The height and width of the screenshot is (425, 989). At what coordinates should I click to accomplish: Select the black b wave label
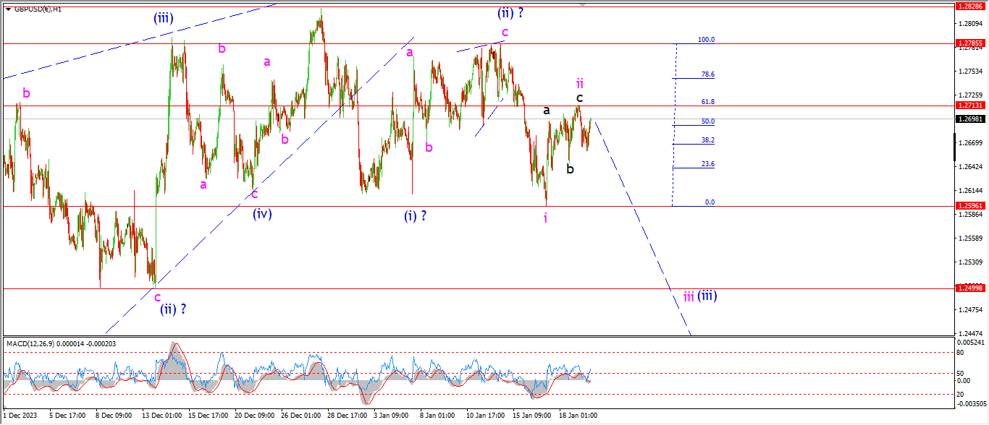point(571,168)
